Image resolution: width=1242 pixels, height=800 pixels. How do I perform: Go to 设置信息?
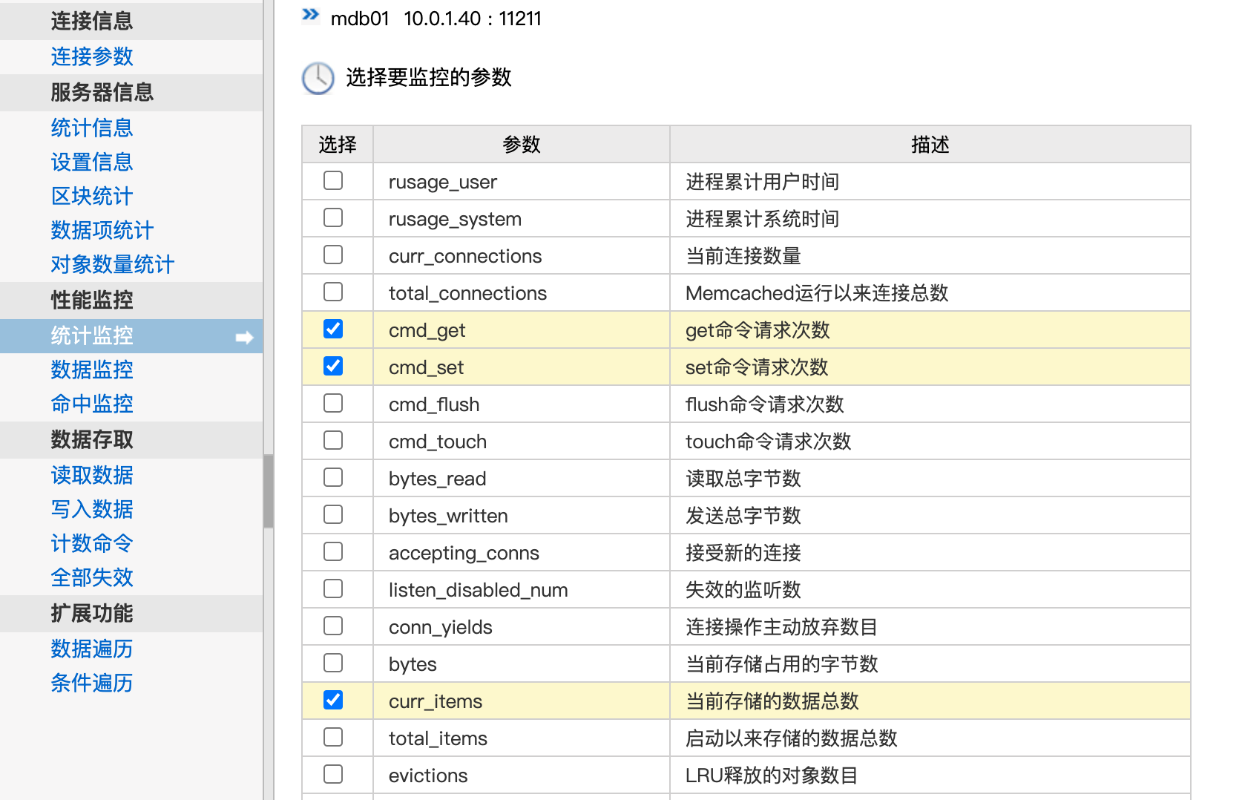[92, 162]
